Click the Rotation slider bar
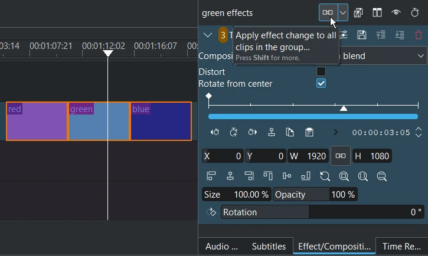 pos(322,212)
